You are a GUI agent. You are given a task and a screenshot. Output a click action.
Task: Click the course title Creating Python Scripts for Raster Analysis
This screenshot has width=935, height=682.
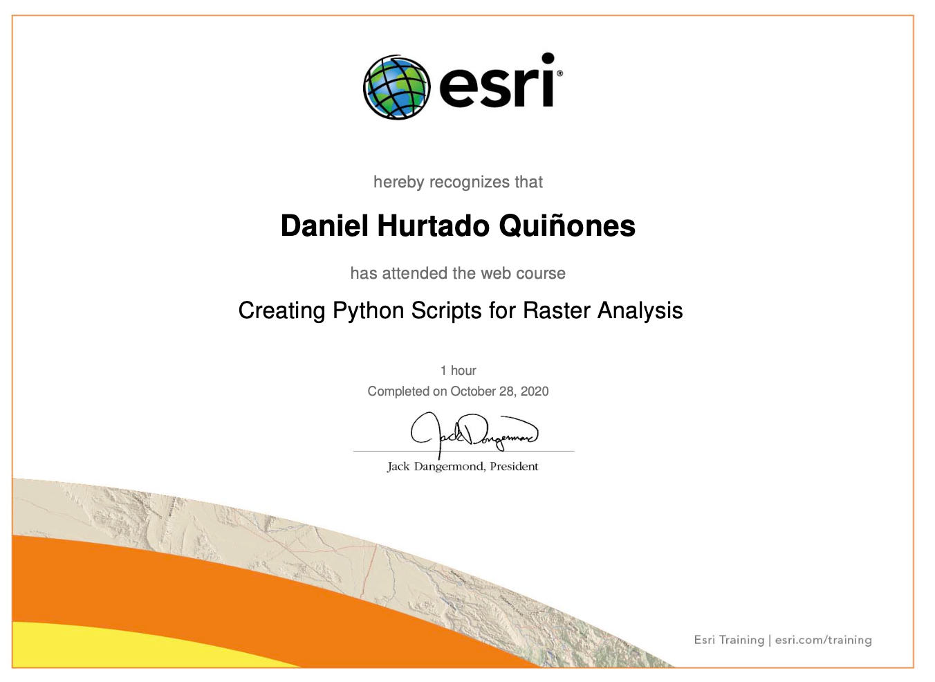click(461, 311)
